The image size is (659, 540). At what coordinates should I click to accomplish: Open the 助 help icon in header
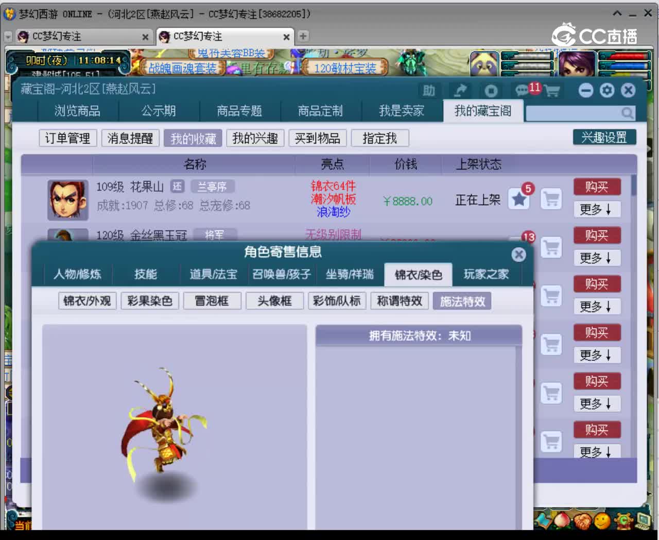(x=429, y=91)
